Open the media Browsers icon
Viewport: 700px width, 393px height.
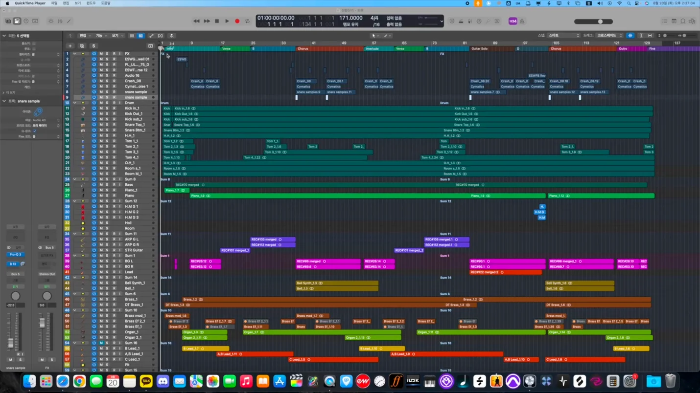692,22
